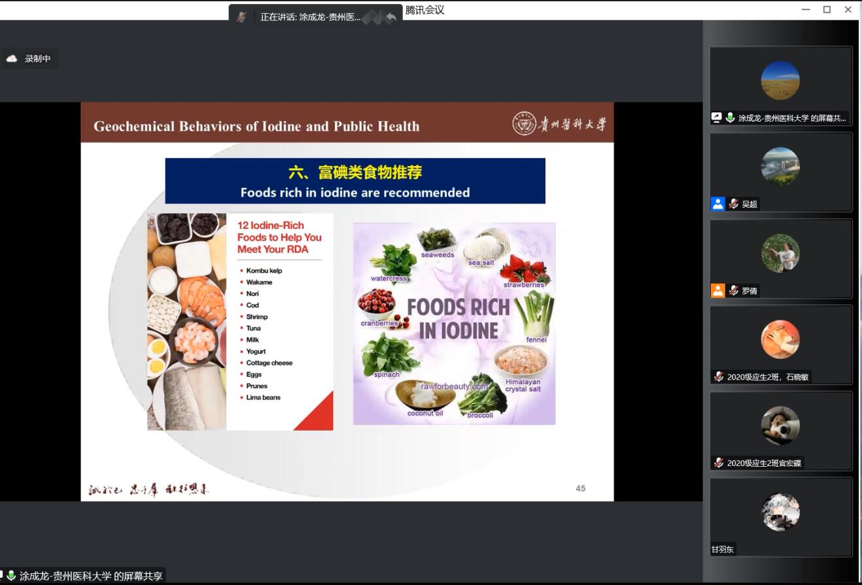Select 涂成龙's landscape avatar thumbnail
The height and width of the screenshot is (585, 862).
point(780,80)
